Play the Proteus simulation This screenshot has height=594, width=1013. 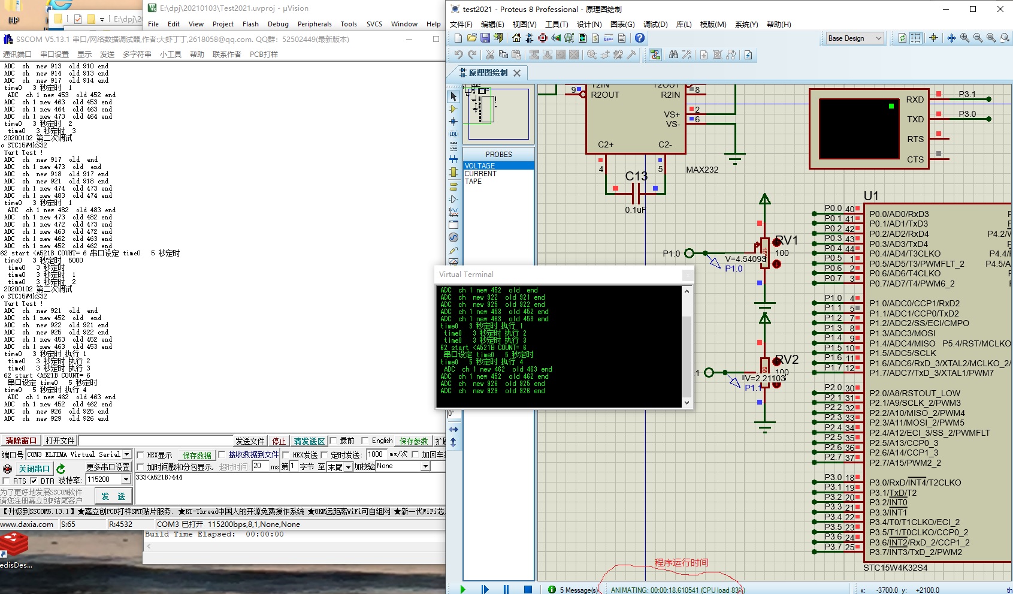coord(462,589)
